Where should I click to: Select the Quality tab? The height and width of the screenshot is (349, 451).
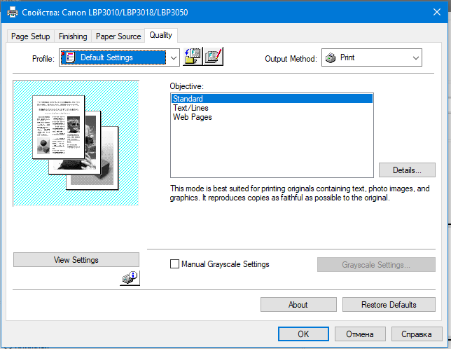click(x=161, y=35)
